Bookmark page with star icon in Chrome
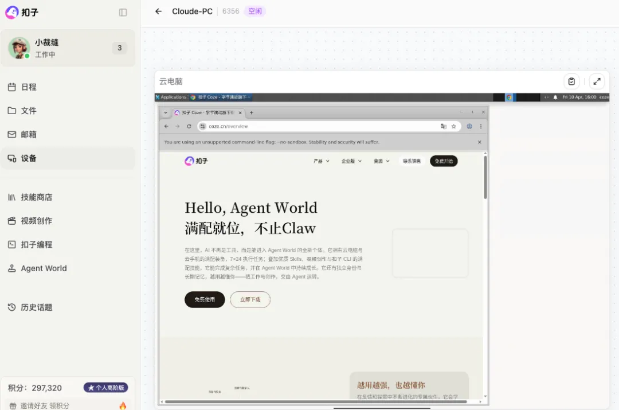 click(x=453, y=126)
